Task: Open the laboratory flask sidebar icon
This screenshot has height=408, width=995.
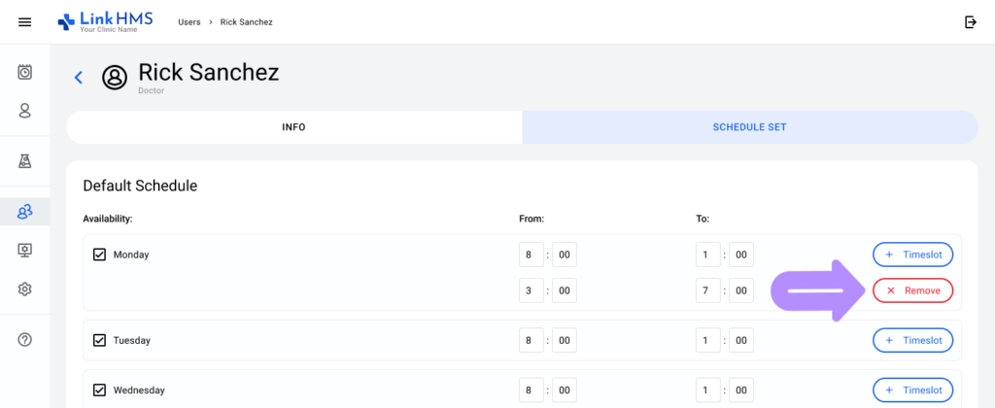Action: pos(24,161)
